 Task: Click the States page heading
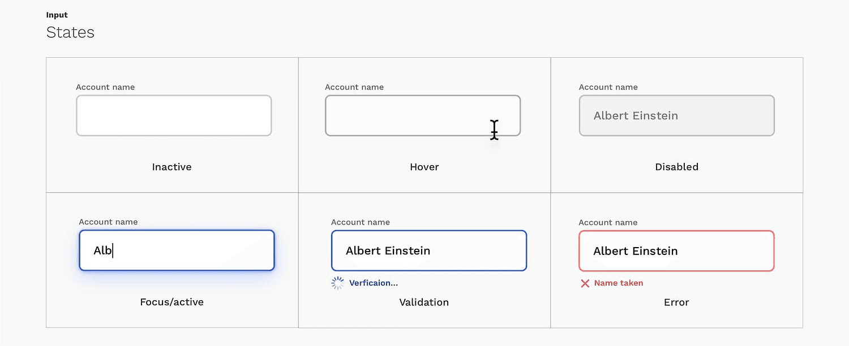click(70, 32)
